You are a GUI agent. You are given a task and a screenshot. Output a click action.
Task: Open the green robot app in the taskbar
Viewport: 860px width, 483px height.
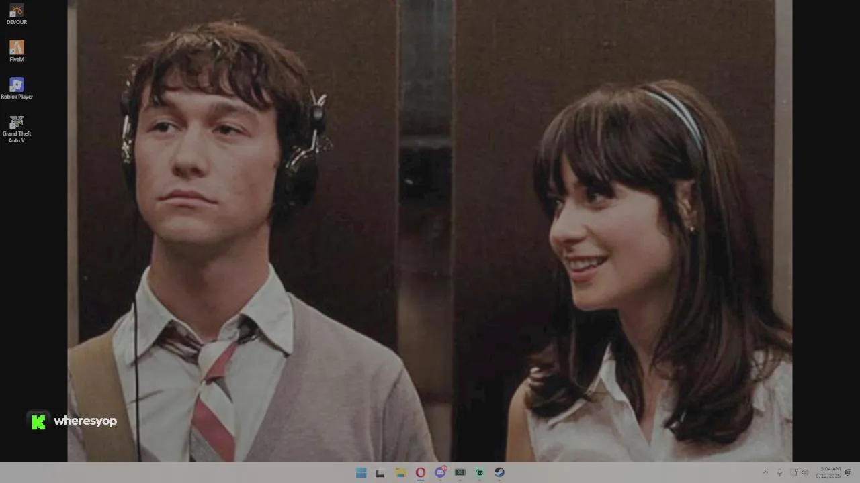point(480,472)
